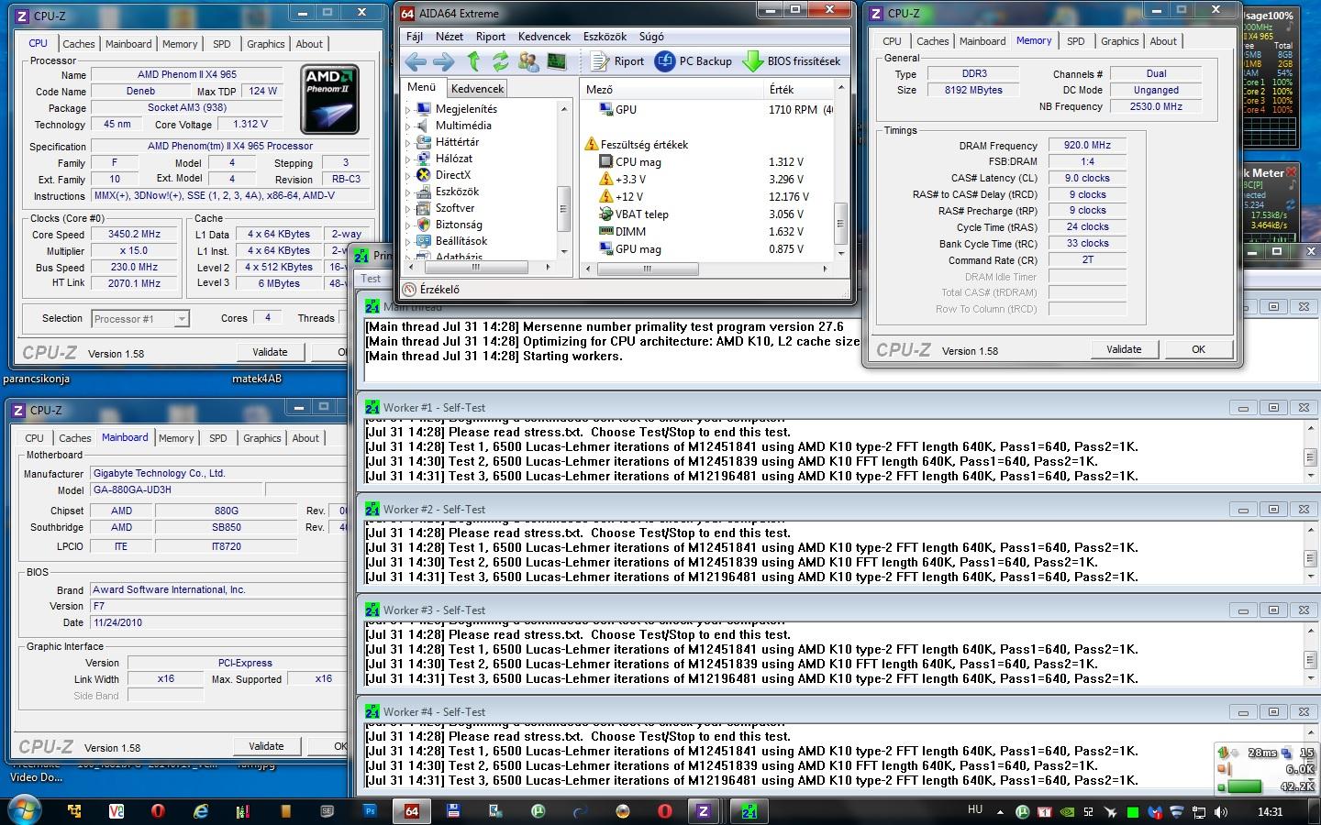Expand the DirectX tree node arrow
The width and height of the screenshot is (1321, 825).
[408, 175]
